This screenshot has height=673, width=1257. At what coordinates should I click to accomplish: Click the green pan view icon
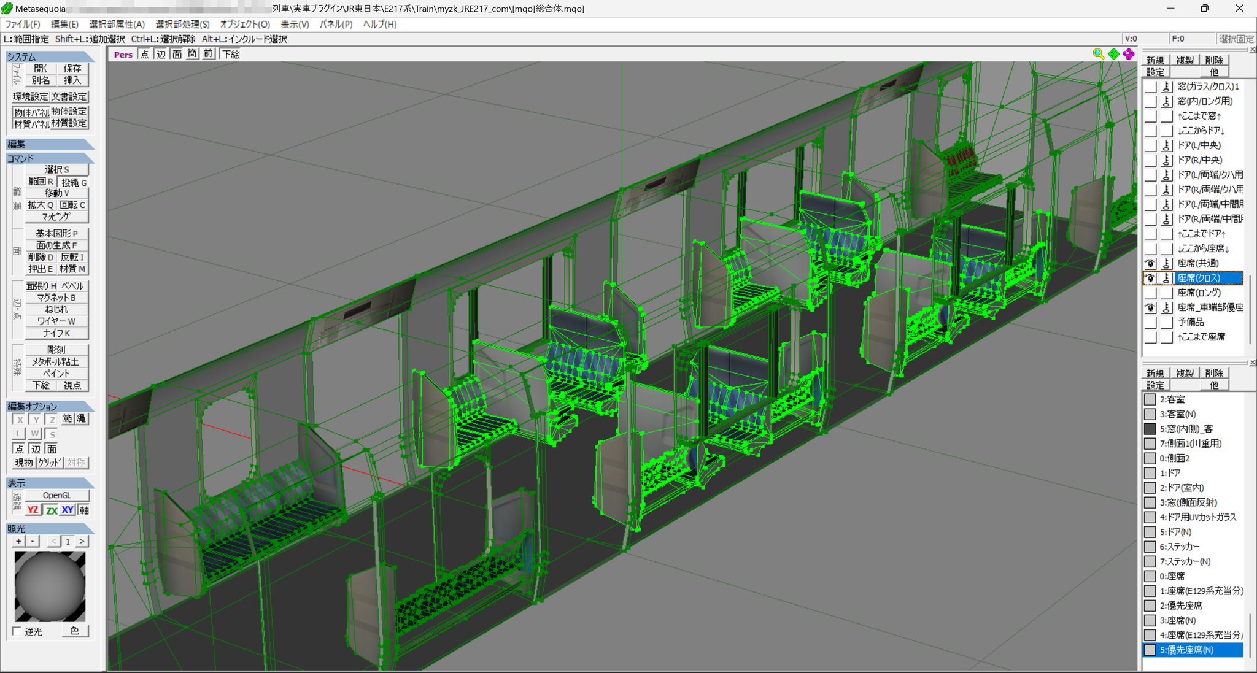1113,54
